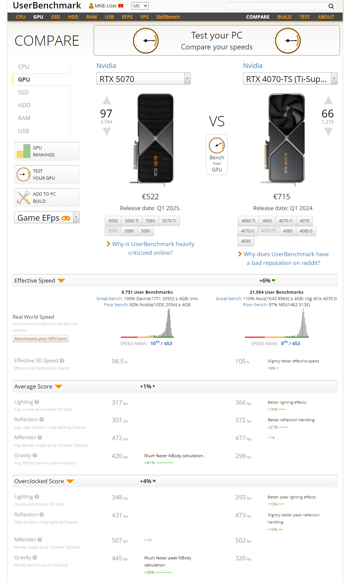Click the Montenegro flag icon
Image resolution: width=344 pixels, height=583 pixels.
click(x=121, y=6)
